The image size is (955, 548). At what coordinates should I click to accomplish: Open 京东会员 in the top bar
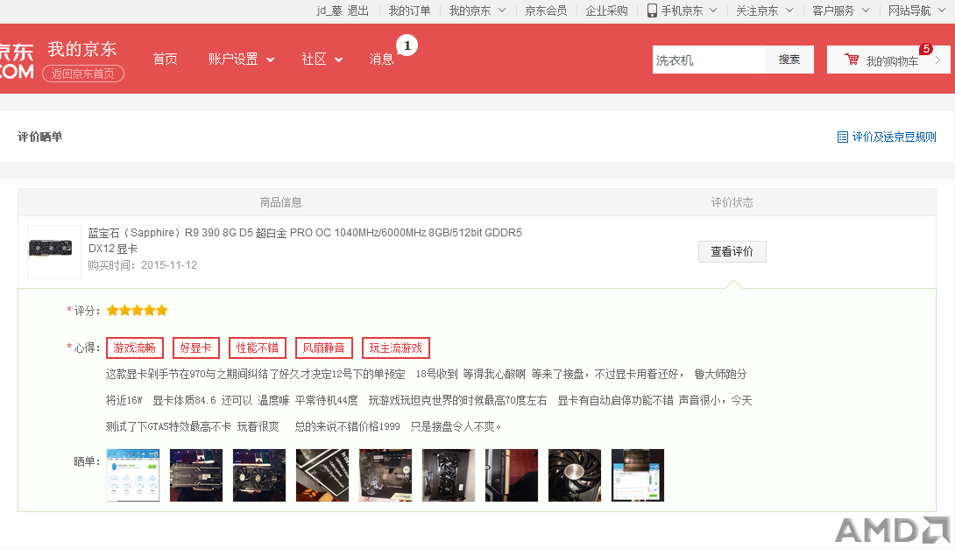(x=546, y=11)
